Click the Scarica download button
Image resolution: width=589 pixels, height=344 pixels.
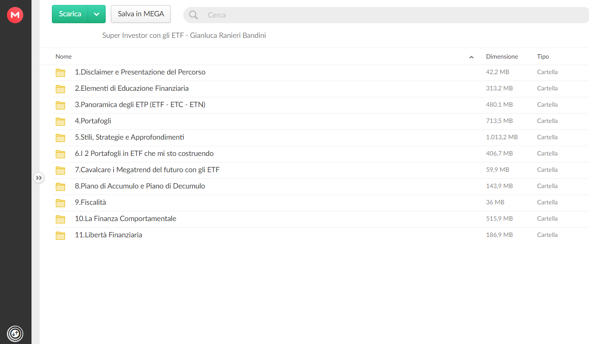(x=70, y=14)
